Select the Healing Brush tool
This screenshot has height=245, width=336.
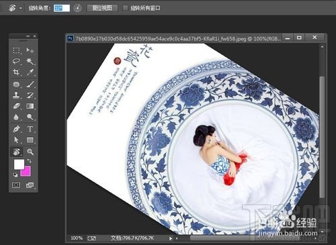click(x=16, y=85)
